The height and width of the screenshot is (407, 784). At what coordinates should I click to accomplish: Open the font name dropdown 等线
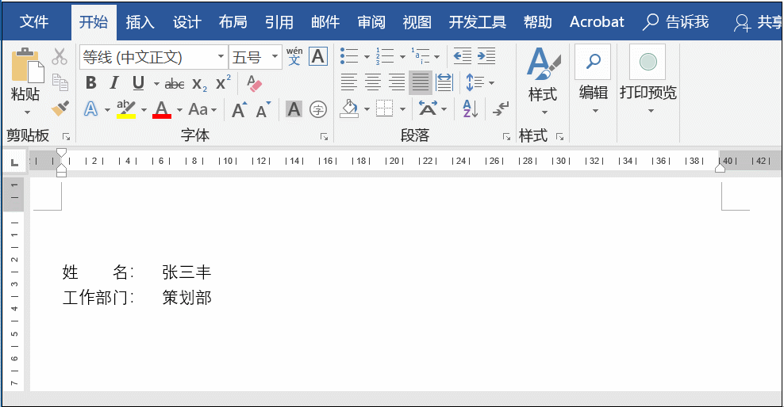[x=220, y=57]
